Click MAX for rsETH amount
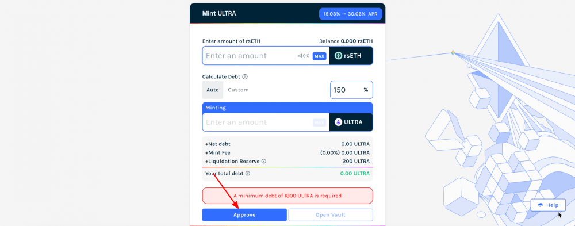The width and height of the screenshot is (575, 226). 319,56
